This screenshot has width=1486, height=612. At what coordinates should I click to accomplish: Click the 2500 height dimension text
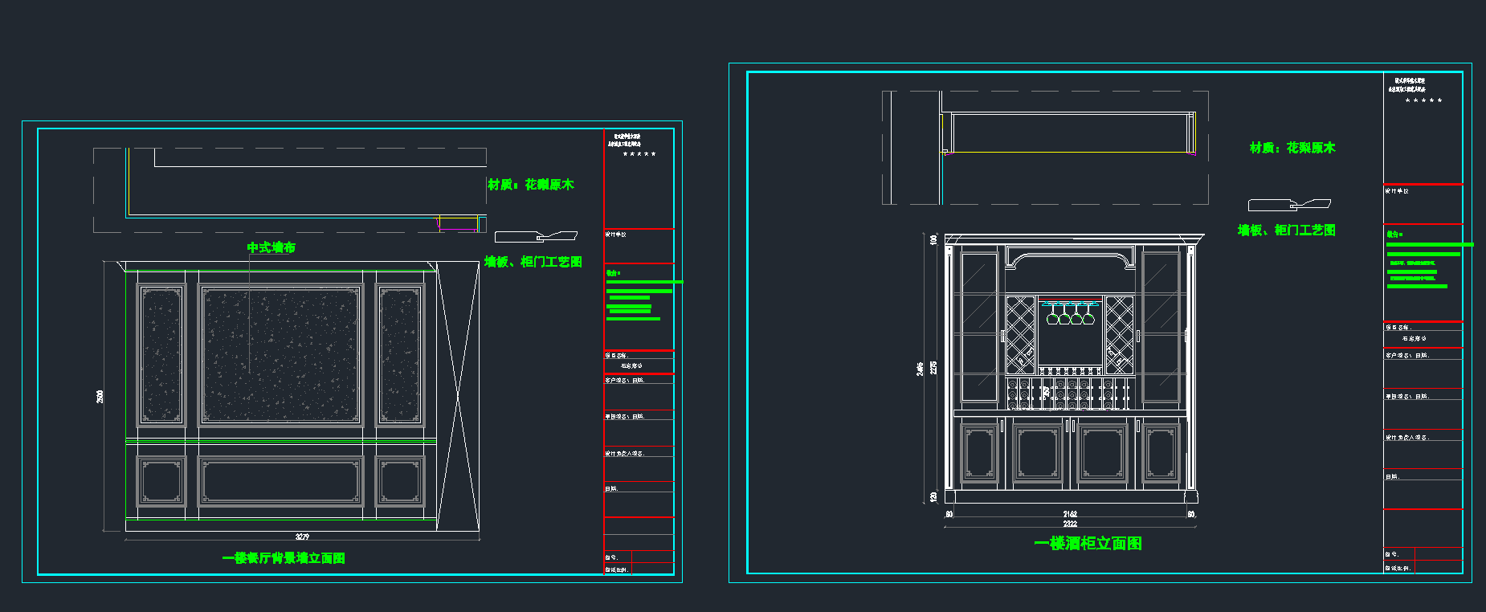(x=100, y=396)
